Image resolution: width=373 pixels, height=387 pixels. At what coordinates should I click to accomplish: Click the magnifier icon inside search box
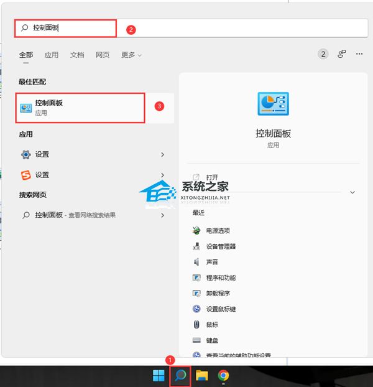(x=24, y=27)
